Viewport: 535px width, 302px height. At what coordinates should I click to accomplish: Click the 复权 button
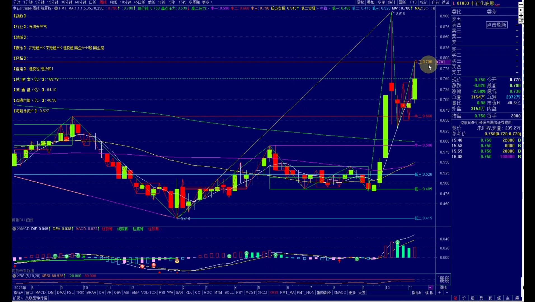tap(360, 2)
